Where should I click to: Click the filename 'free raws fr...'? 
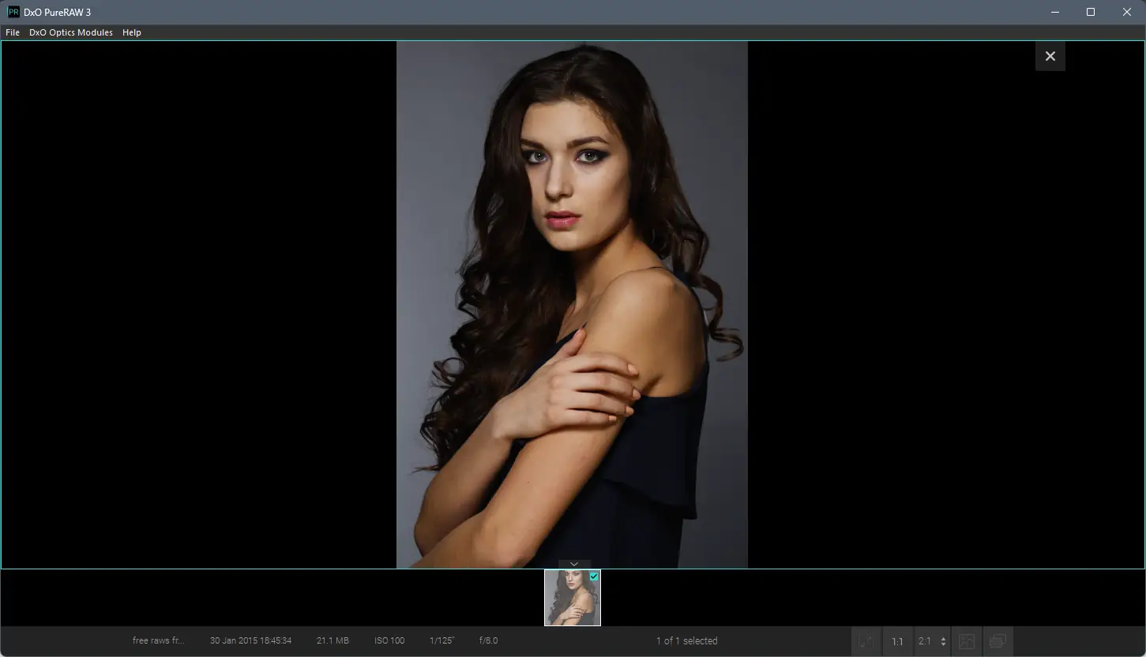click(158, 640)
